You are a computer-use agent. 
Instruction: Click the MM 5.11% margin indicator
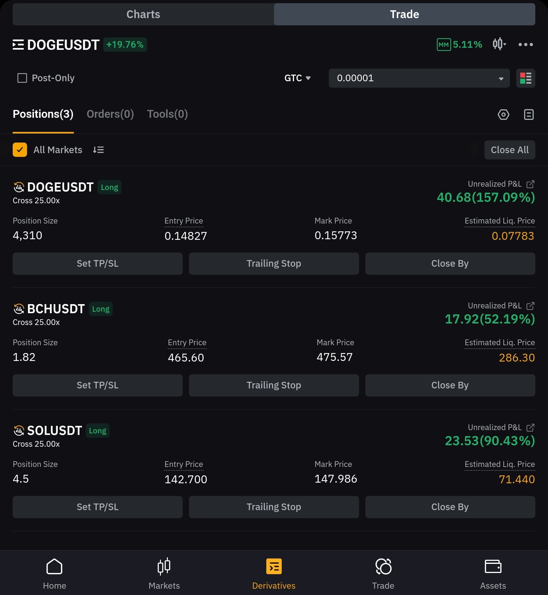(459, 44)
